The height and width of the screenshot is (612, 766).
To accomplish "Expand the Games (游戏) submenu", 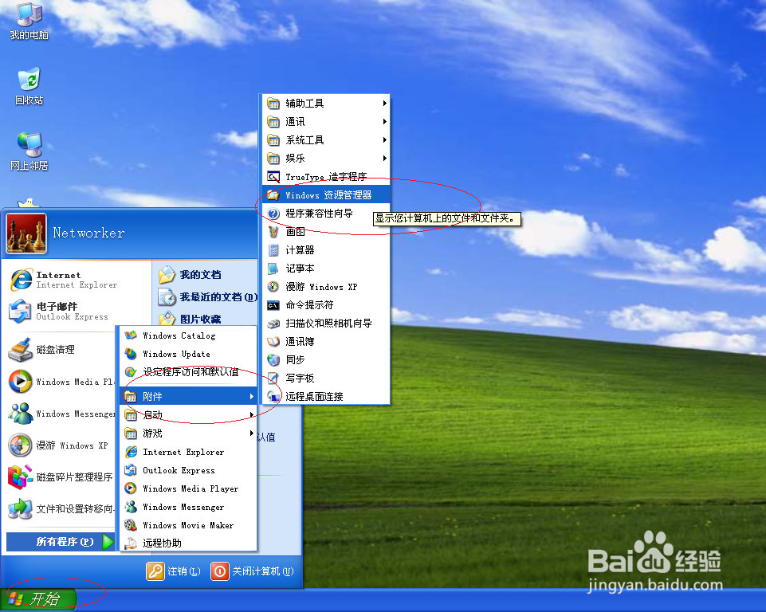I will [x=189, y=433].
